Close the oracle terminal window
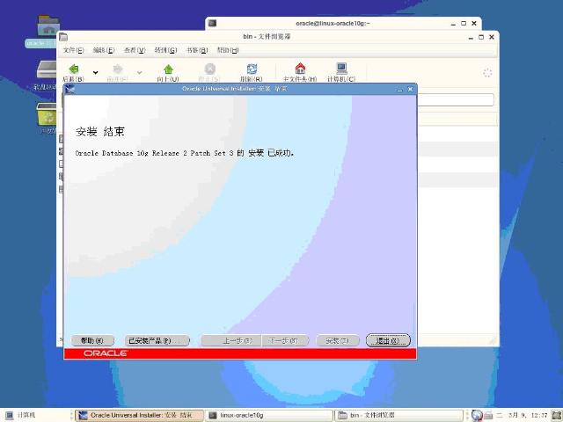 pos(474,23)
